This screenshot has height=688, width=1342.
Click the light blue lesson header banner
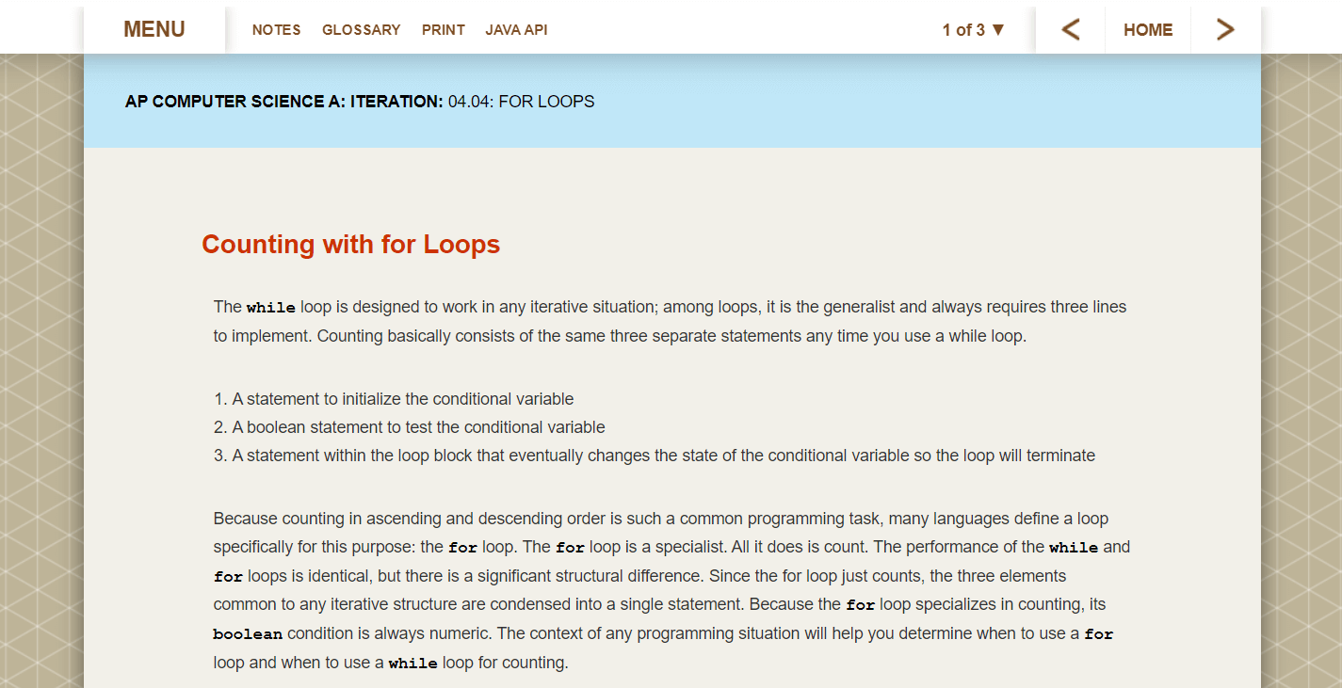coord(672,101)
